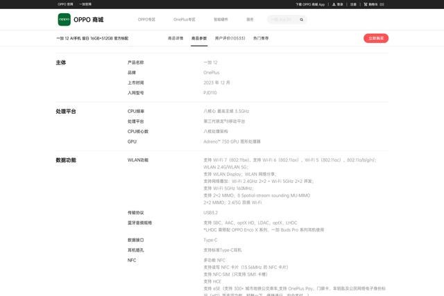444x296 pixels.
Task: Open the 服务 menu
Action: [250, 19]
